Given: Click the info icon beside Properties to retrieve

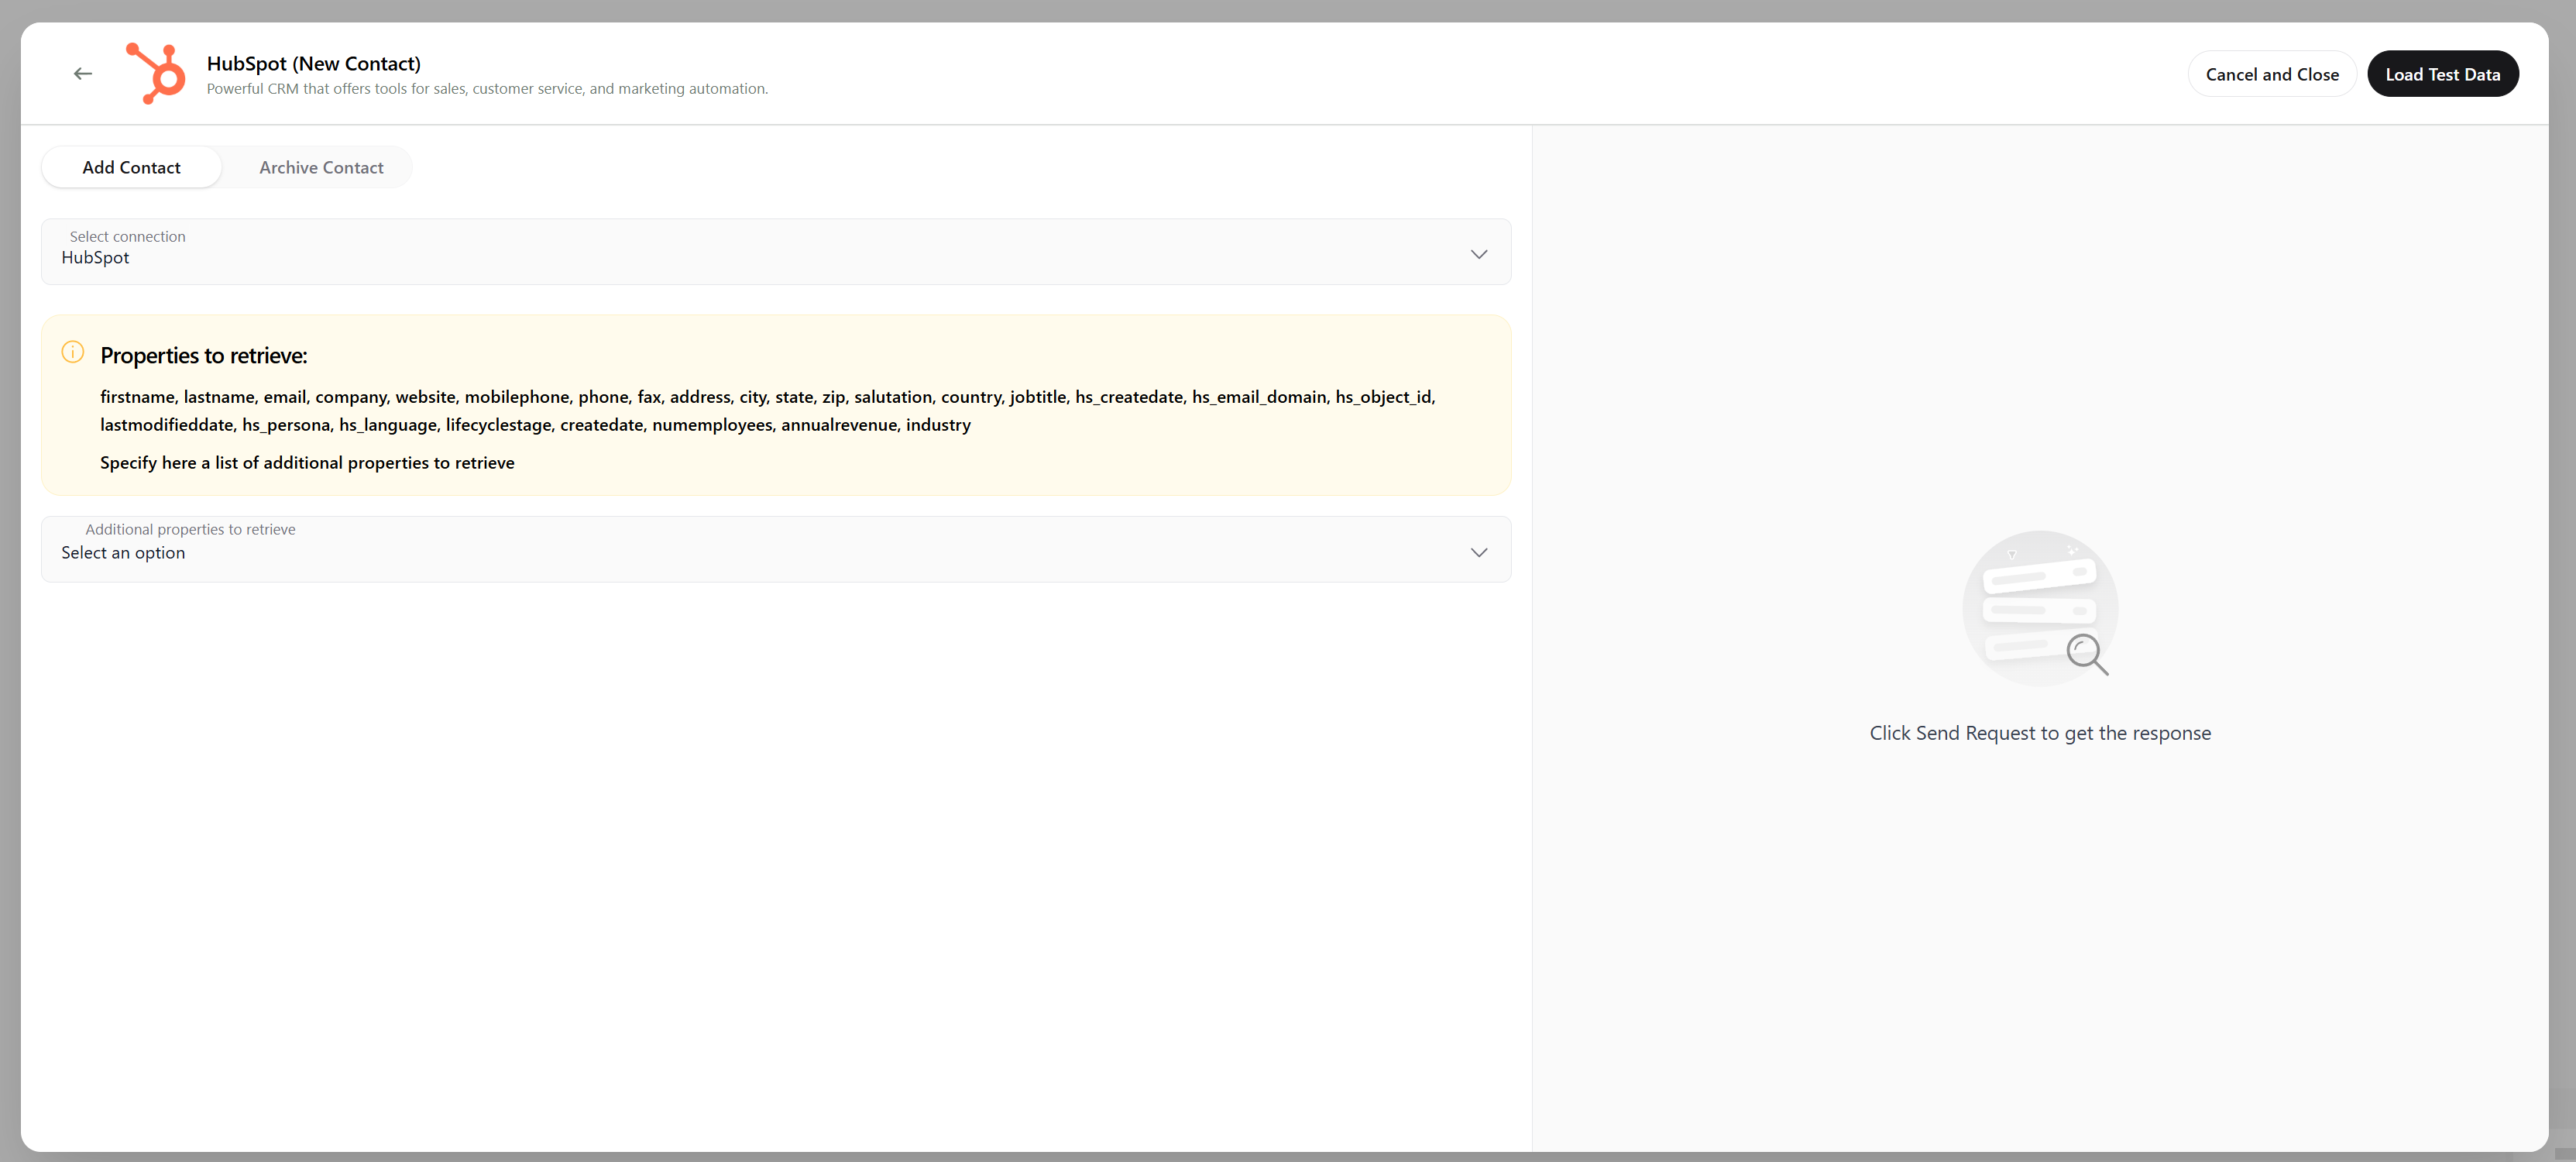Looking at the screenshot, I should [x=73, y=352].
